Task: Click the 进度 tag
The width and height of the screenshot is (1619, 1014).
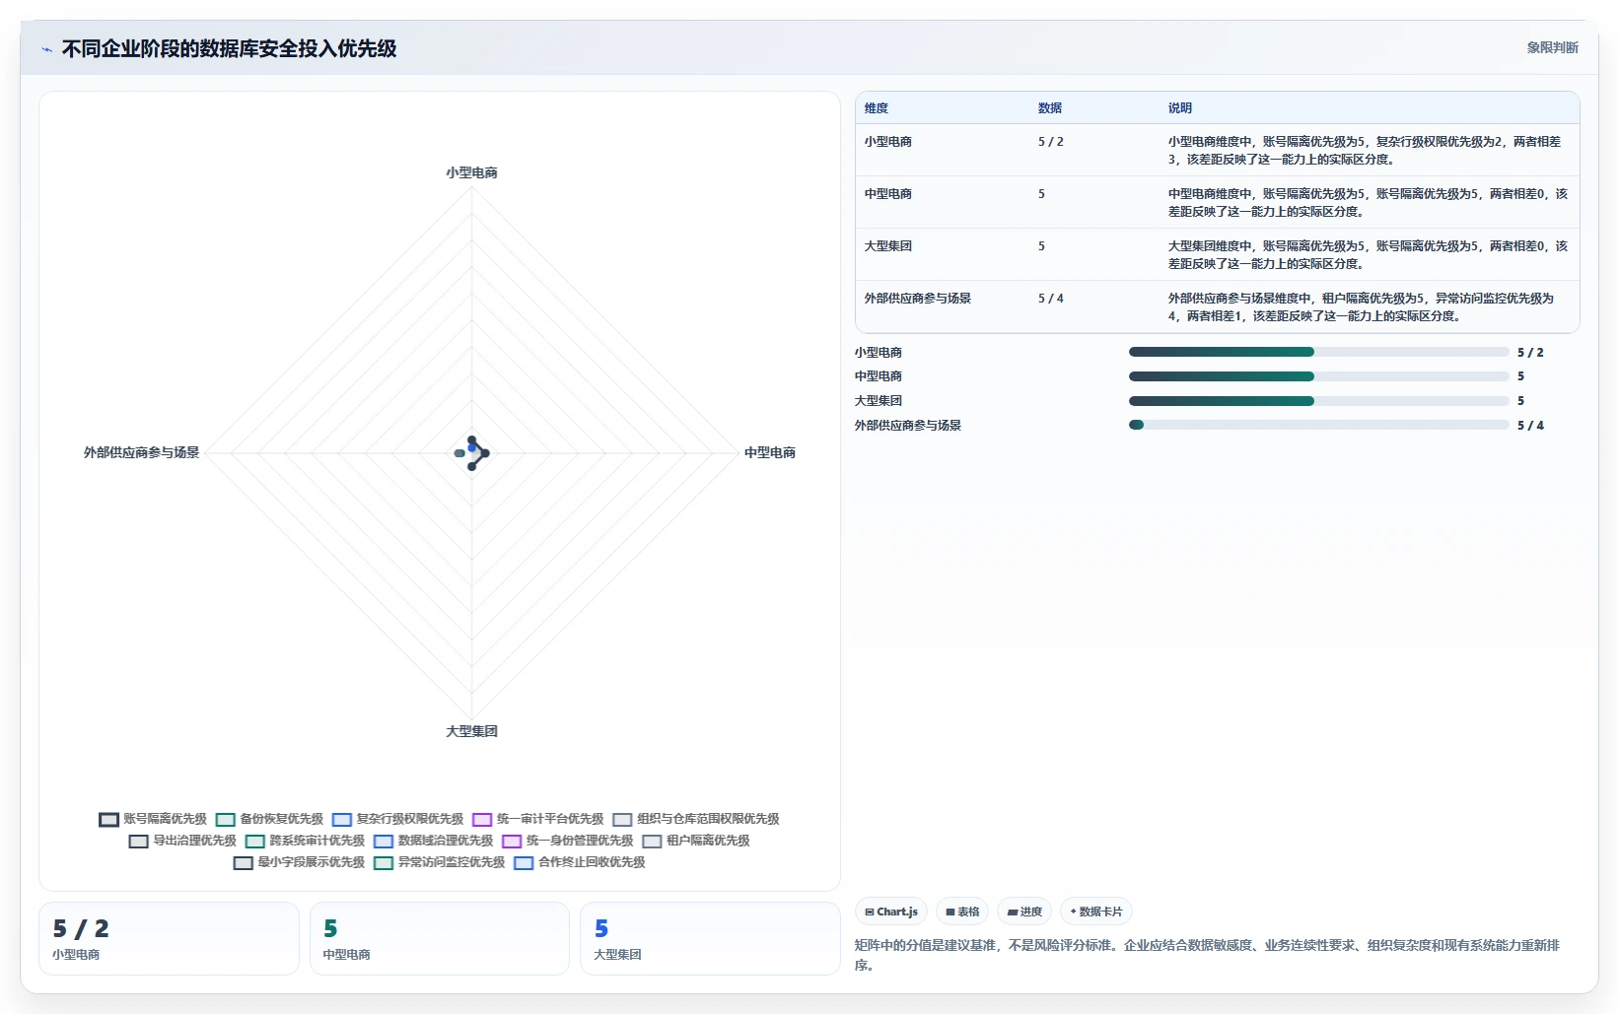Action: [1024, 912]
